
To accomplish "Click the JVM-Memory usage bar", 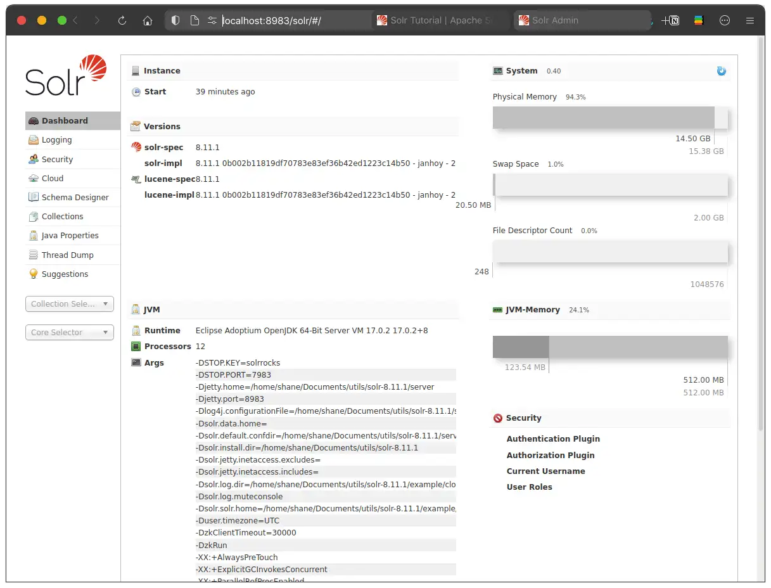I will [x=610, y=347].
